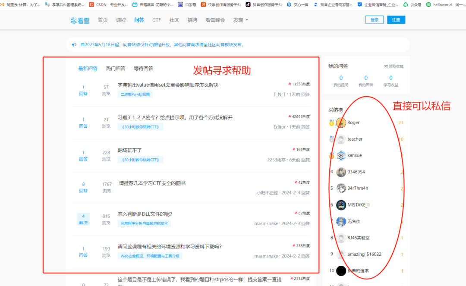Open the 公众号 bookmark
The width and height of the screenshot is (466, 286).
click(x=412, y=4)
